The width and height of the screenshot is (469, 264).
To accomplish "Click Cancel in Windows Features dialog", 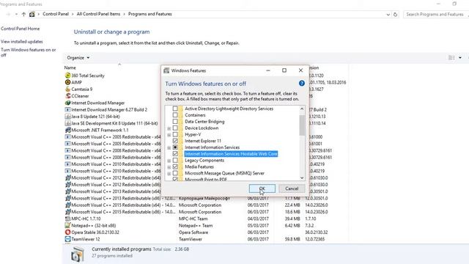I will pos(292,188).
